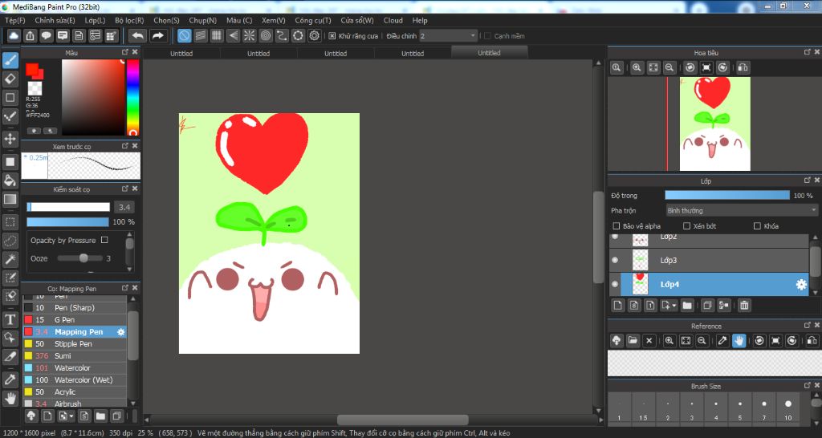Open the Điều chỉnh correction dropdown
This screenshot has width=822, height=438.
click(448, 36)
